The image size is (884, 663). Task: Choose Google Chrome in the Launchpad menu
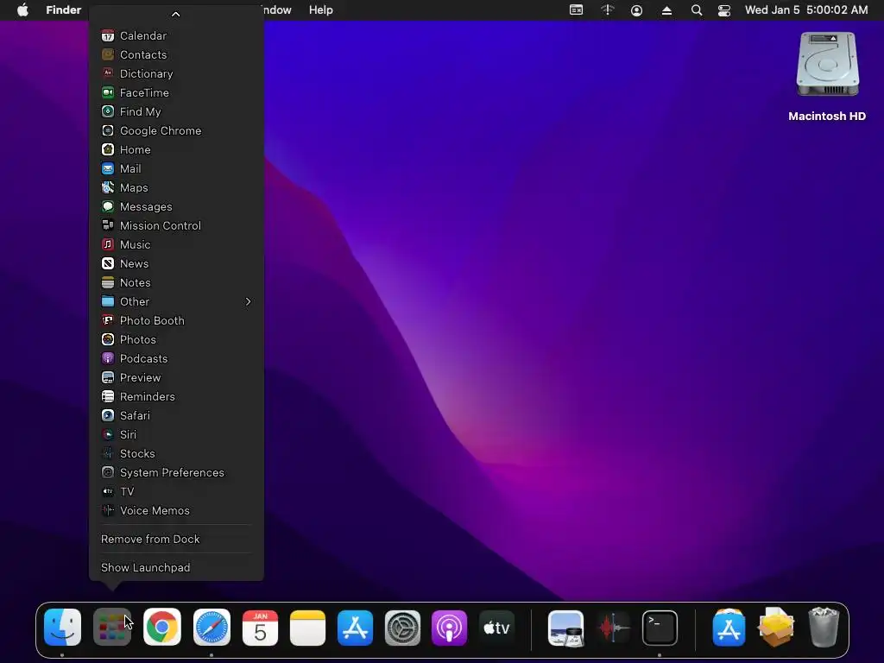(x=176, y=131)
